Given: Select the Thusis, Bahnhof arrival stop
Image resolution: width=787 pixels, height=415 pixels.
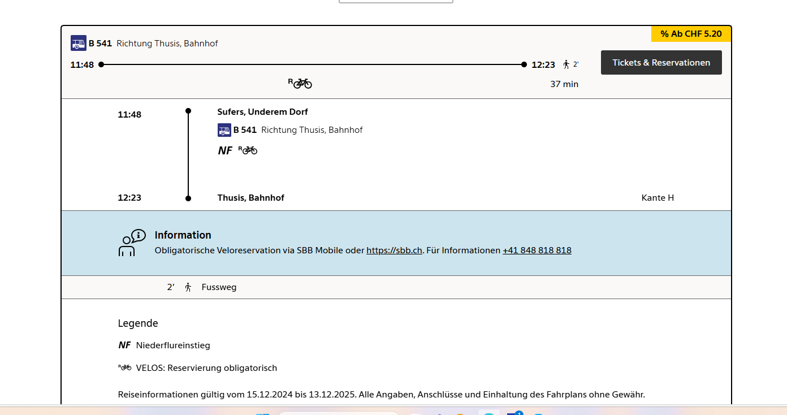Looking at the screenshot, I should click(x=250, y=198).
